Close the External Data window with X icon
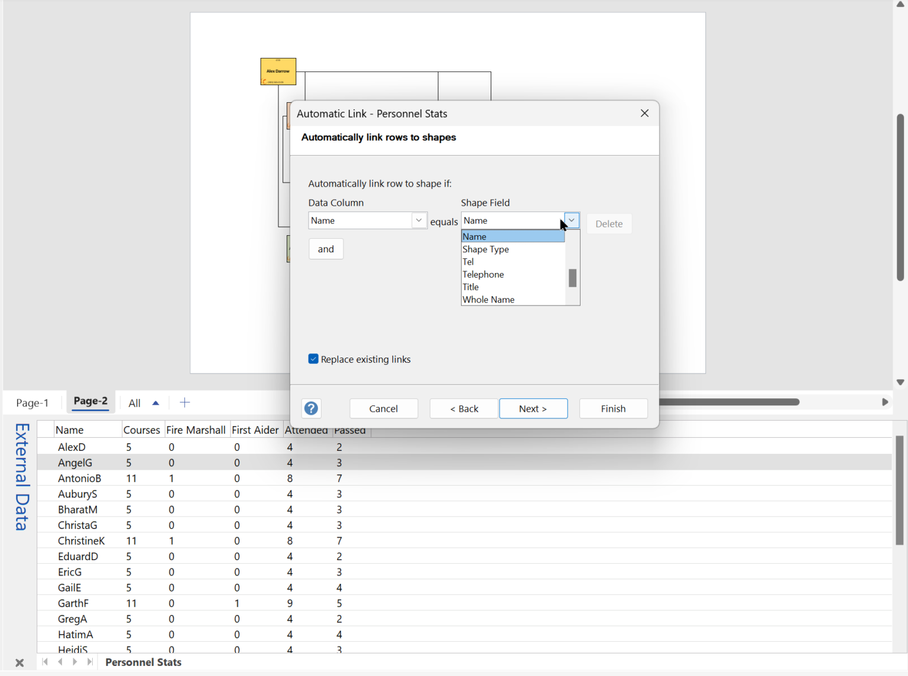 click(x=20, y=662)
